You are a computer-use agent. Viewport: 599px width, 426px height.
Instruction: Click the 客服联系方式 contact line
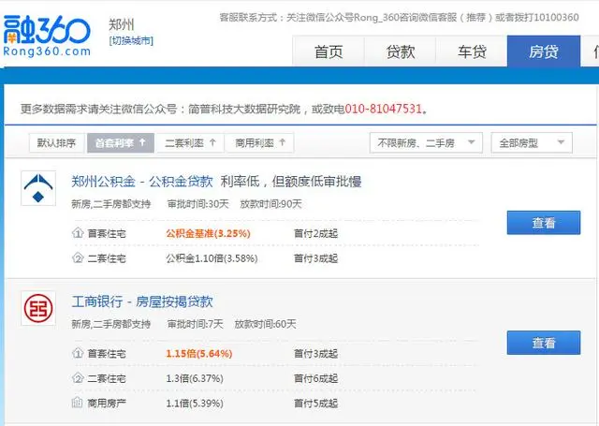[400, 17]
